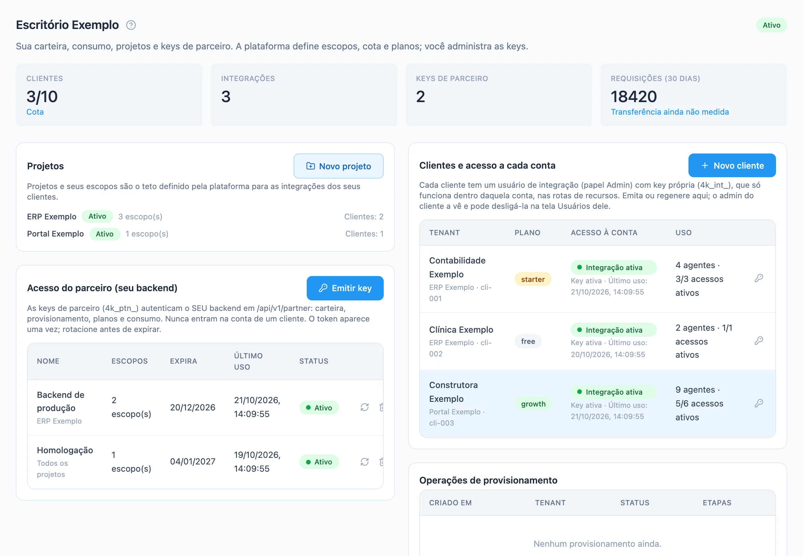Click the help icon next to Escritório Exemplo
Screen dimensions: 803x556
tap(131, 25)
